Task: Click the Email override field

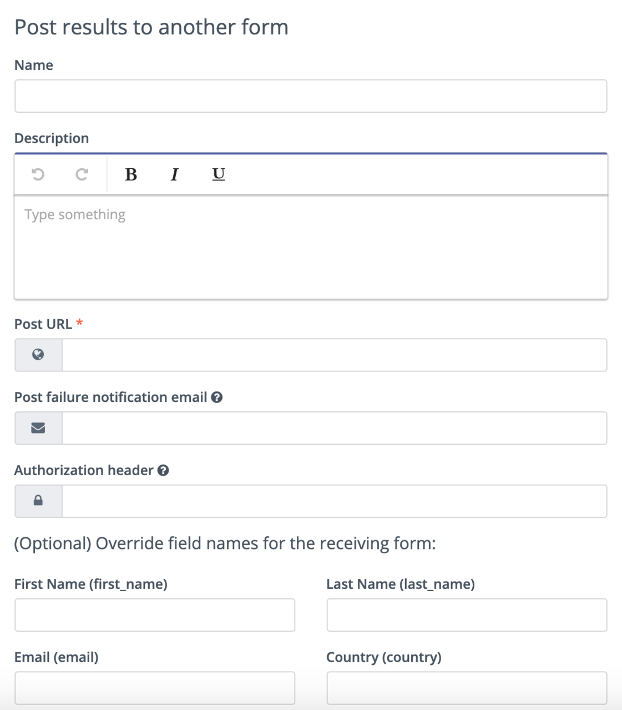Action: [155, 688]
